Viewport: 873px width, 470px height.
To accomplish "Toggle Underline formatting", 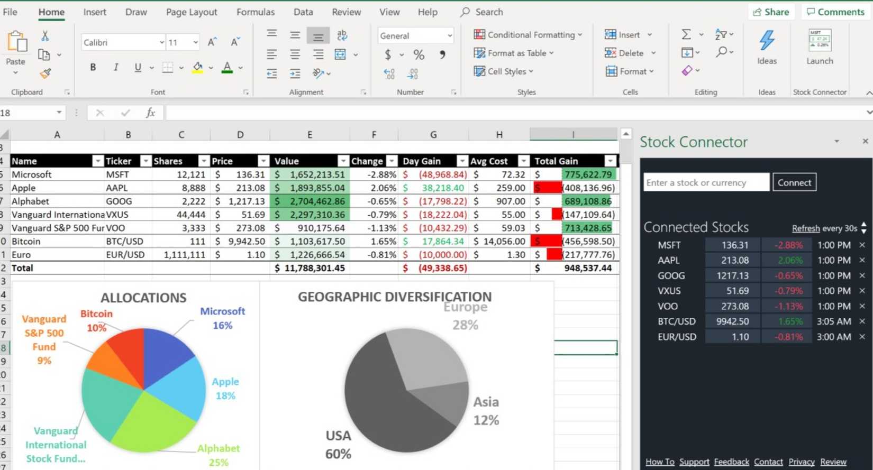I will 138,67.
